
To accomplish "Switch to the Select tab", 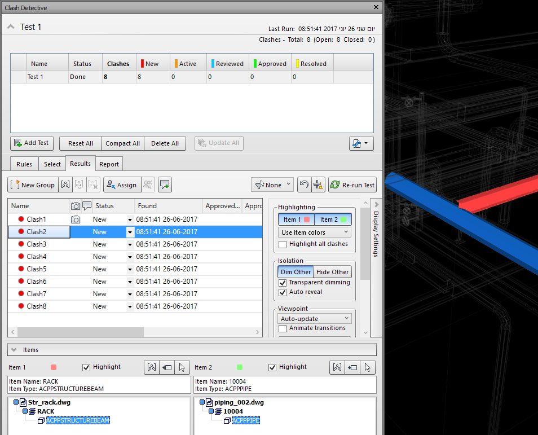I will click(52, 164).
